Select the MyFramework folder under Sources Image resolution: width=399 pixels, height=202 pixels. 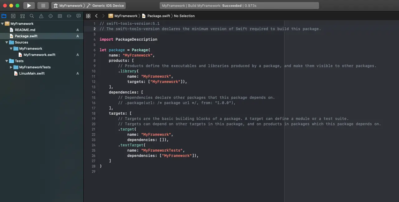pyautogui.click(x=42, y=48)
